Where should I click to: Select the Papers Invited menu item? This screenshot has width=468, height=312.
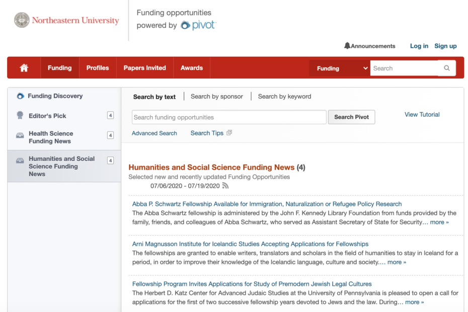pos(144,67)
